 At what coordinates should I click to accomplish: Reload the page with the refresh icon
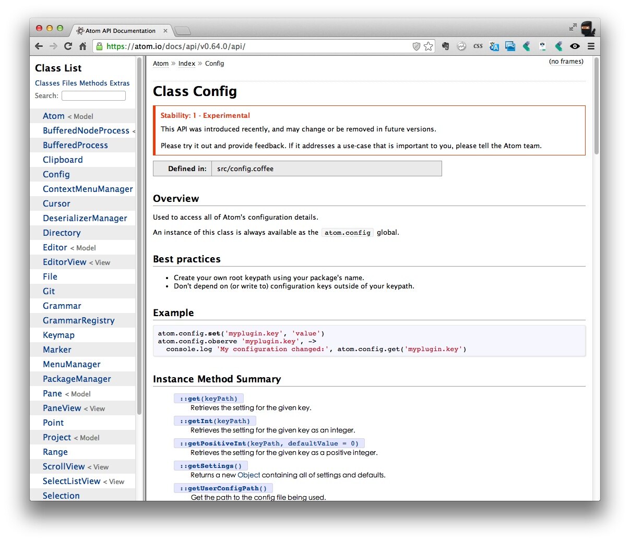[68, 46]
